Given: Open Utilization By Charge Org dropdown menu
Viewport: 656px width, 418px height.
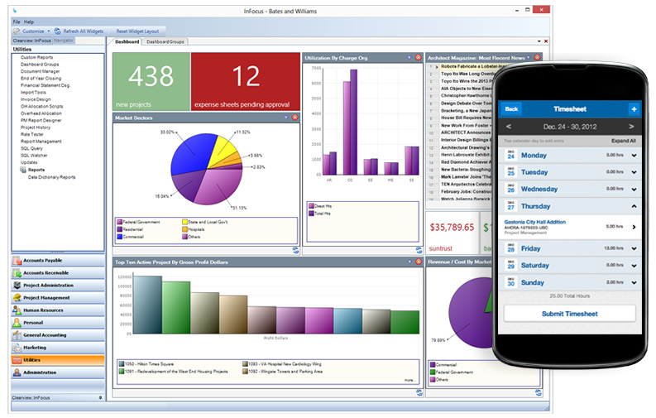Looking at the screenshot, I should tap(409, 57).
